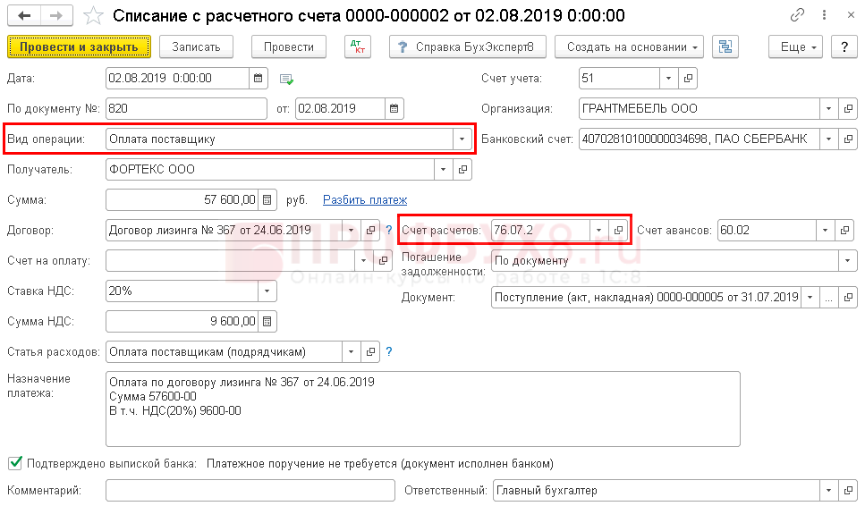Expand Ответственный dropdown arrow

coord(828,490)
